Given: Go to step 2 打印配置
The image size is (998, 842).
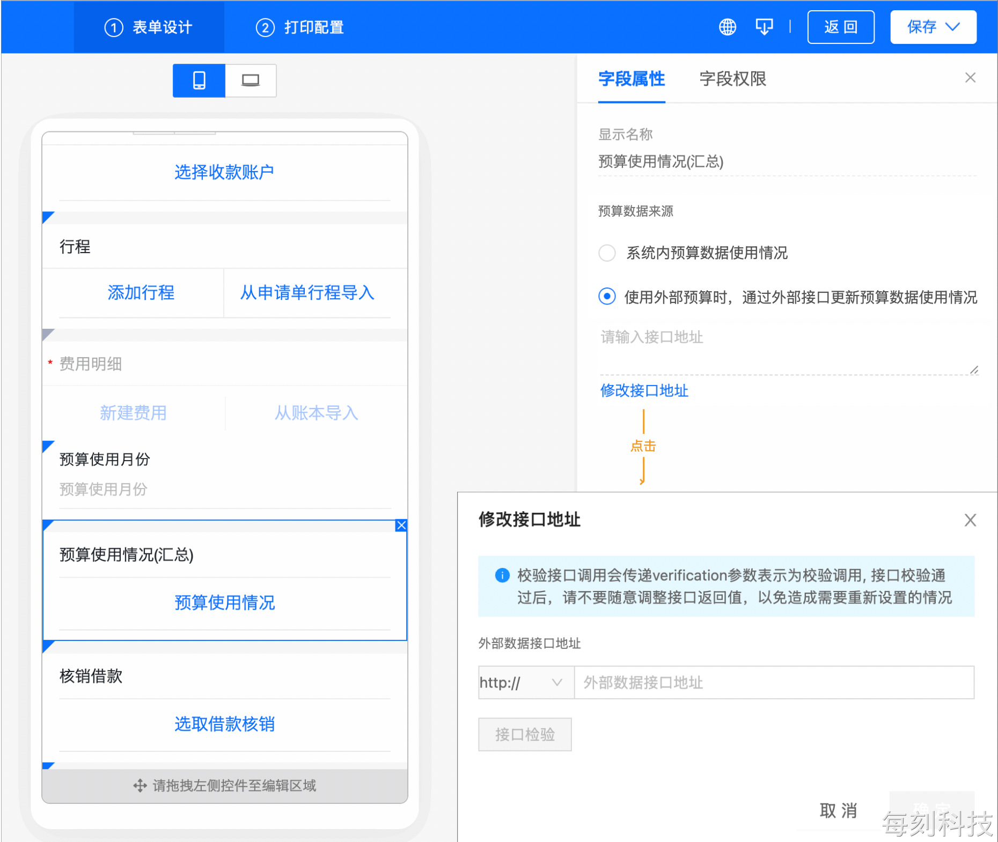Looking at the screenshot, I should (300, 27).
